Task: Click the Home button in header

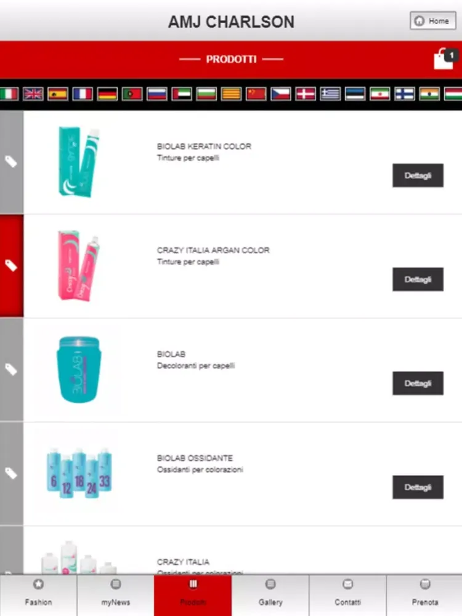Action: pos(433,20)
